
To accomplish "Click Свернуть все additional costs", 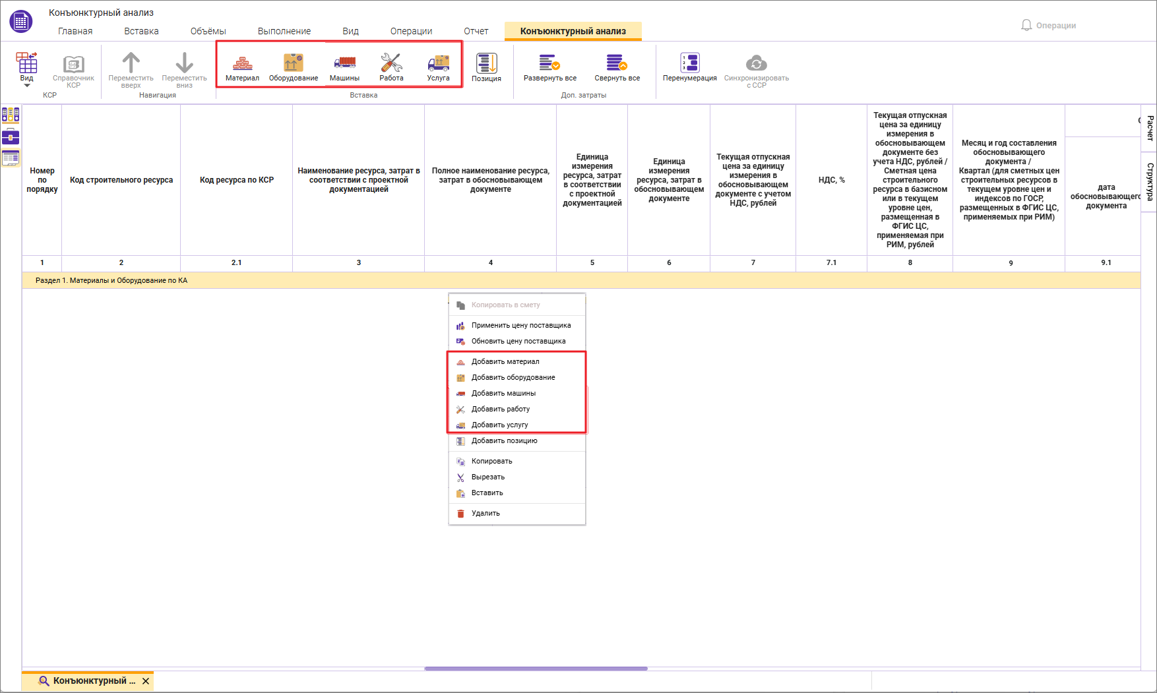I will pyautogui.click(x=617, y=68).
